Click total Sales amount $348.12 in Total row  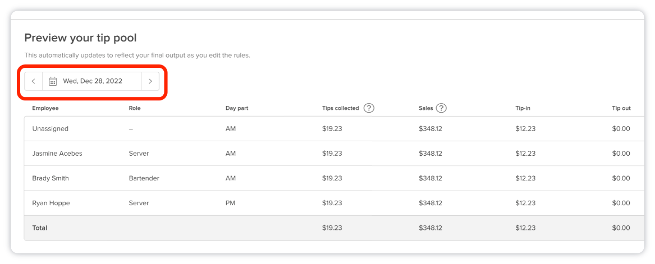coord(430,228)
